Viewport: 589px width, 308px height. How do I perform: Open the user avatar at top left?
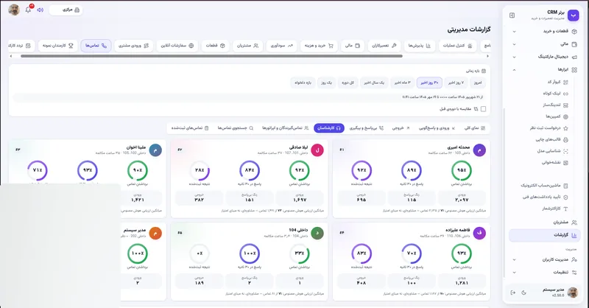tap(14, 10)
